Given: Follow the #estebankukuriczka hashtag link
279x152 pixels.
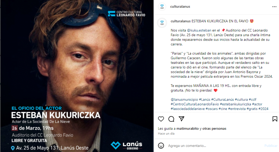Looking at the screenshot, I should click(x=236, y=104).
